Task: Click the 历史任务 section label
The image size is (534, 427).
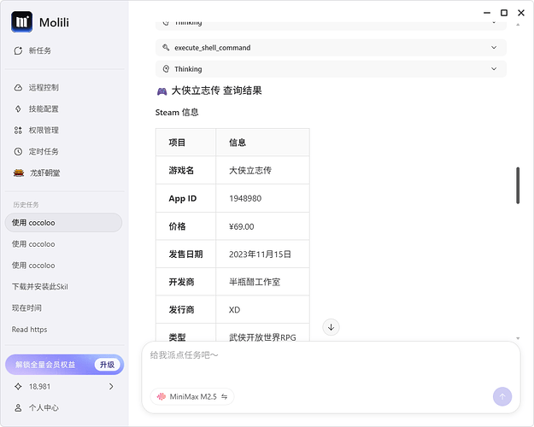Action: [26, 205]
